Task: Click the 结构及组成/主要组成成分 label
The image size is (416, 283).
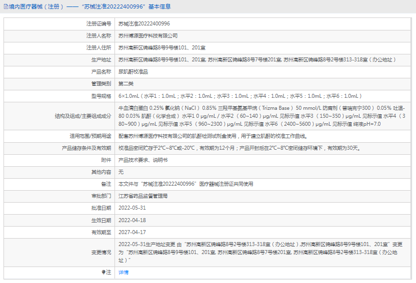Action: [83, 116]
